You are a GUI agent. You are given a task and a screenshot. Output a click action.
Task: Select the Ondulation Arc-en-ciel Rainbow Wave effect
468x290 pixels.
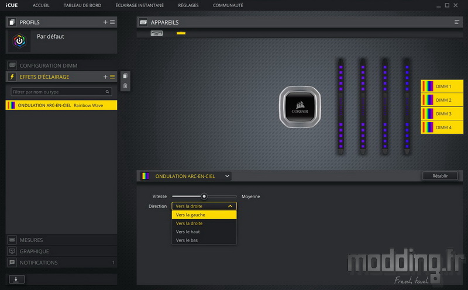click(x=61, y=105)
